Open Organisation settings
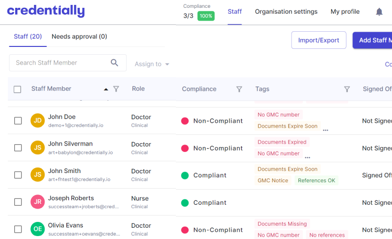Viewport: 392px width, 239px height. coord(286,12)
